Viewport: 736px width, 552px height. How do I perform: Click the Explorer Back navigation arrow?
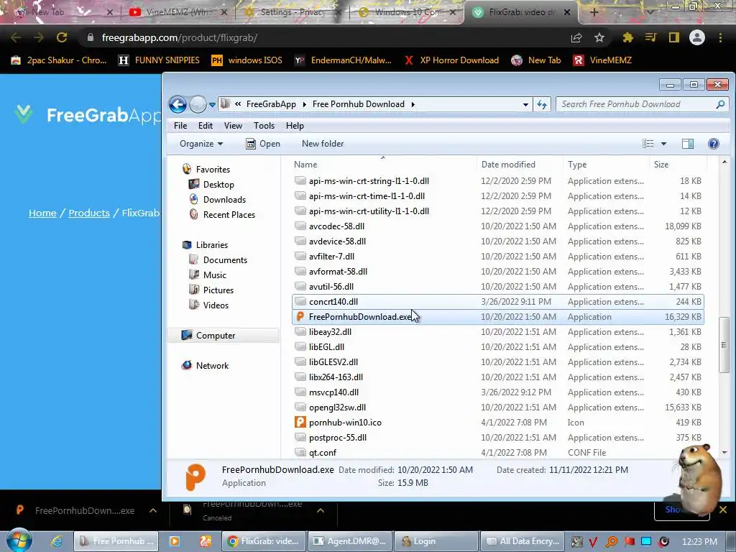click(178, 104)
